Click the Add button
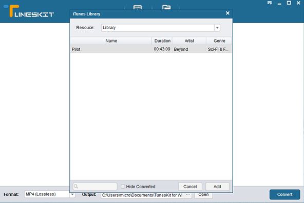This screenshot has width=304, height=203. 217,187
